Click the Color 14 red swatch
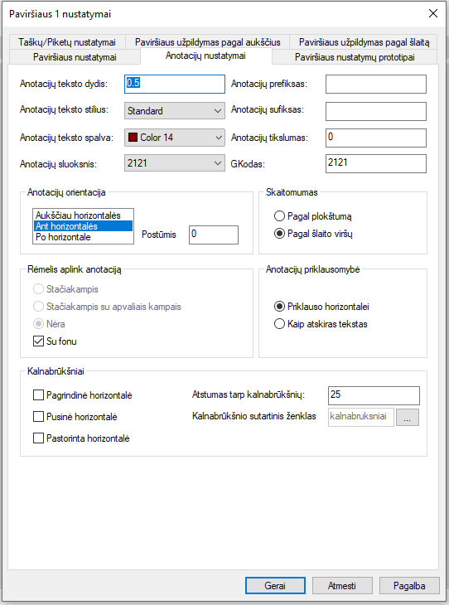449x605 pixels. 133,138
